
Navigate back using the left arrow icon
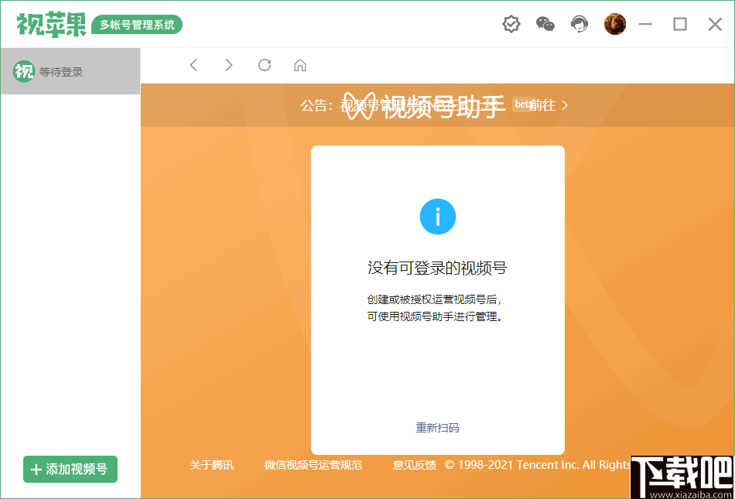pyautogui.click(x=193, y=65)
